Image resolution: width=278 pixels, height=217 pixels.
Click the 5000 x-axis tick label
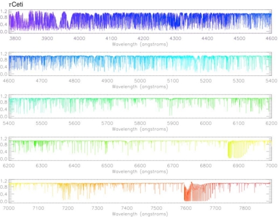coord(140,81)
